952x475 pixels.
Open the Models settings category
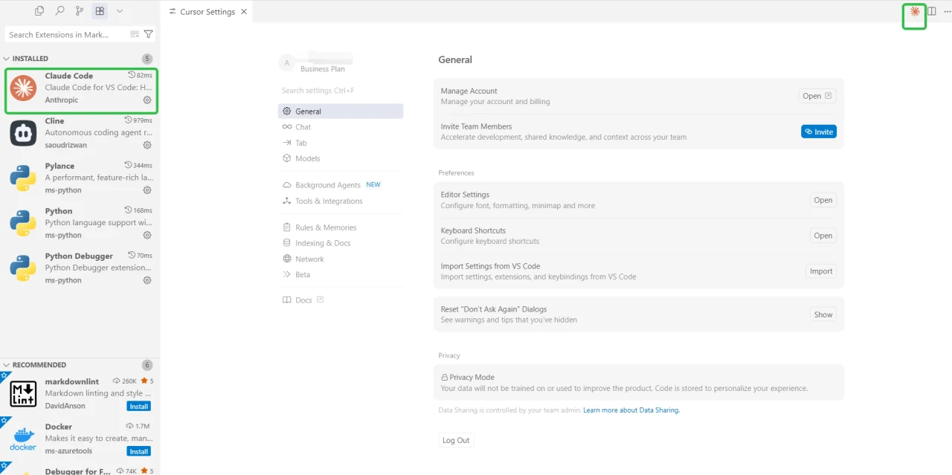tap(341, 158)
